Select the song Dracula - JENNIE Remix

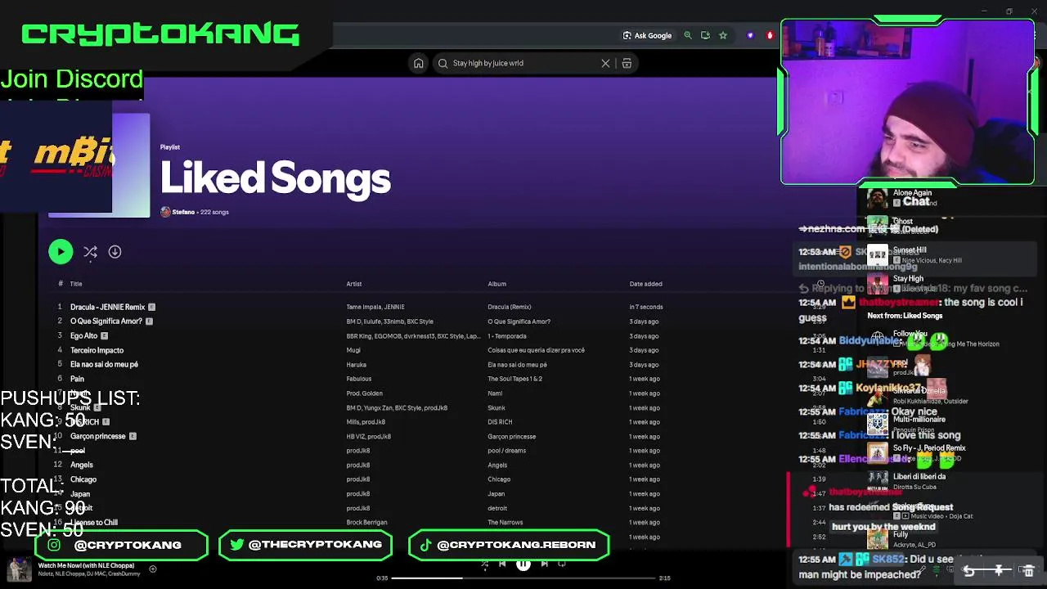tap(107, 307)
